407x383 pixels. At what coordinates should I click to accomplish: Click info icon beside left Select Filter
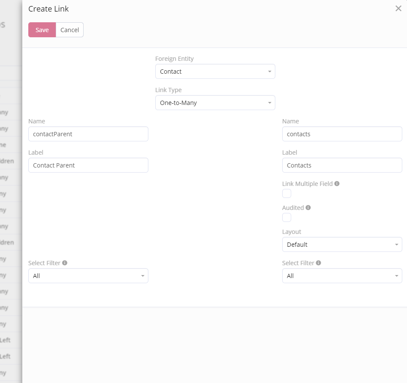coord(65,263)
